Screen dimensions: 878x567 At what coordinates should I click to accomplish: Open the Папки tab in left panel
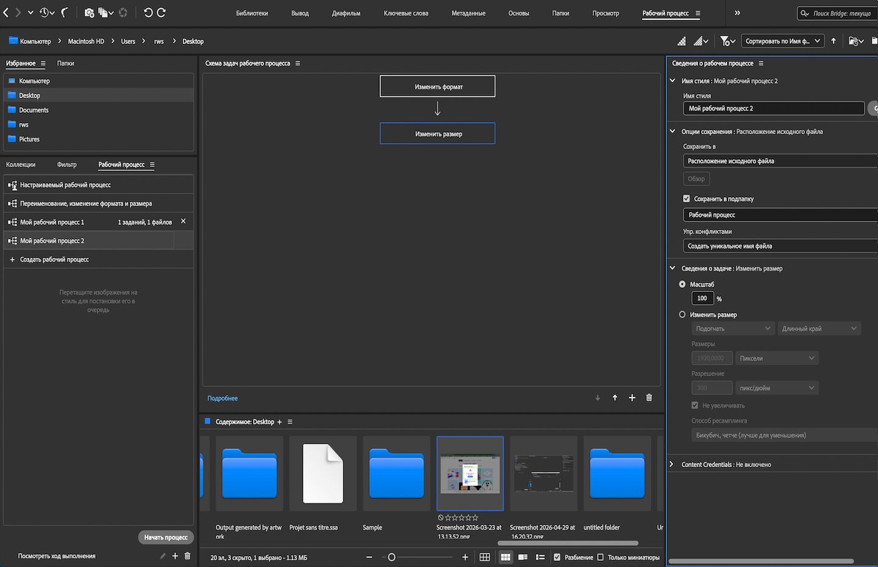tap(65, 63)
